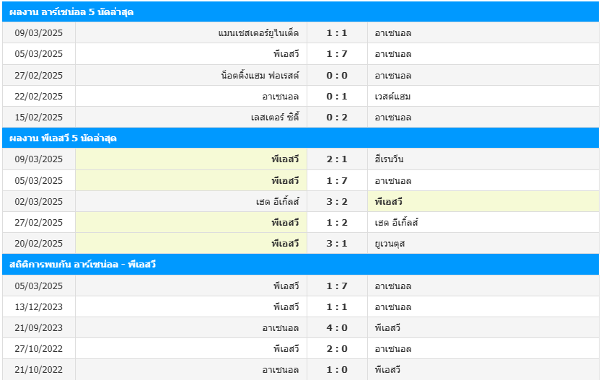
Task: Click ผลงาน พีเอสวี 5 นัดล่าสุด header
Action: click(63, 138)
